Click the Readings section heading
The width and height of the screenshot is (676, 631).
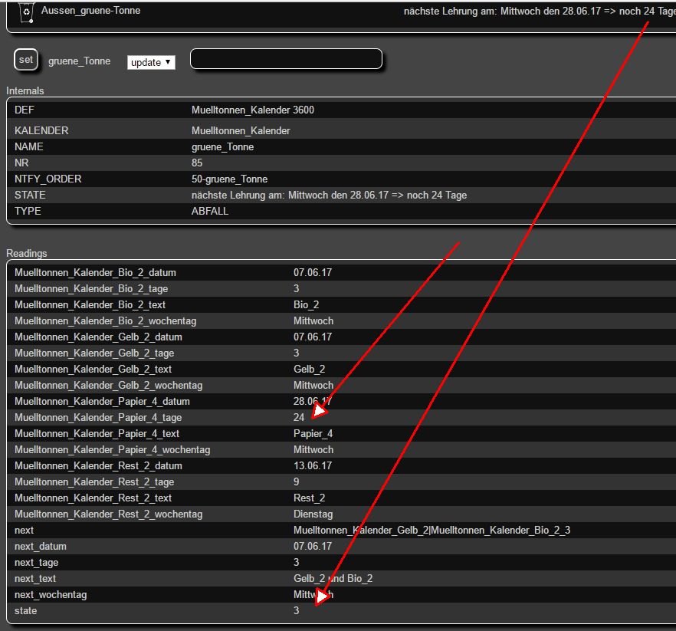click(27, 254)
